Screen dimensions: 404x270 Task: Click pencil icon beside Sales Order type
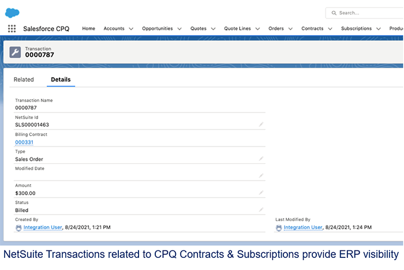pos(261,159)
